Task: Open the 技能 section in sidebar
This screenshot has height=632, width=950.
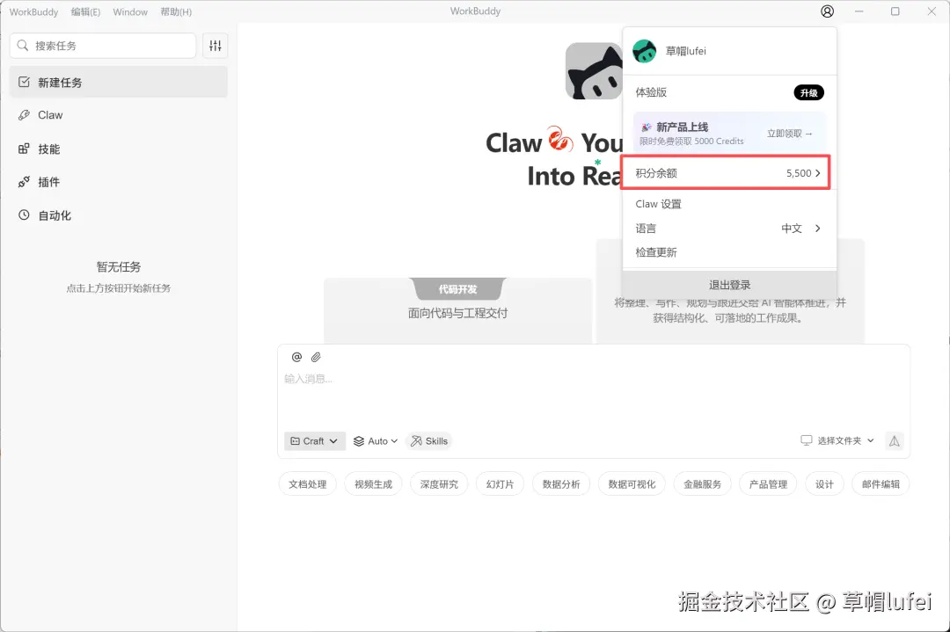Action: click(119, 149)
